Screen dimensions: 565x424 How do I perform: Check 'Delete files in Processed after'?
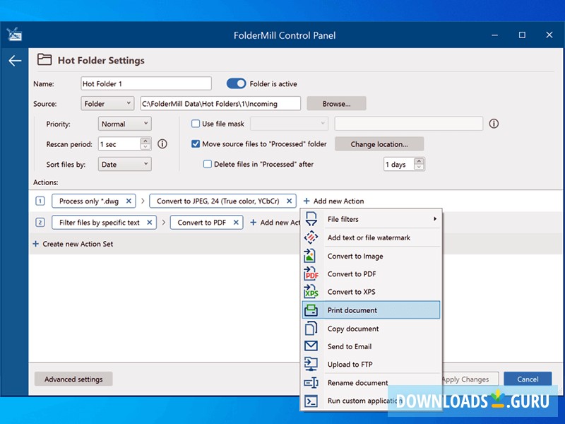[207, 164]
